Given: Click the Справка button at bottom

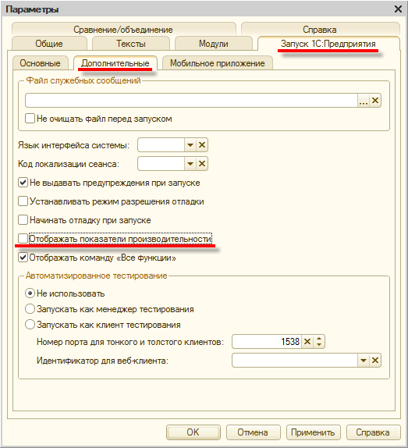Looking at the screenshot, I should [x=373, y=432].
